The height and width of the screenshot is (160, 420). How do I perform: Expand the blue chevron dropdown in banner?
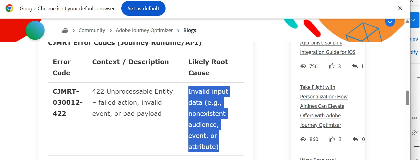(x=390, y=22)
